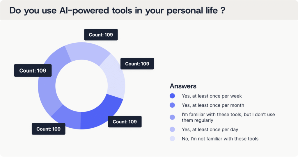Image resolution: width=298 pixels, height=157 pixels.
Task: Select the 'Yes, at least once per month' legend label
Action: click(x=213, y=105)
